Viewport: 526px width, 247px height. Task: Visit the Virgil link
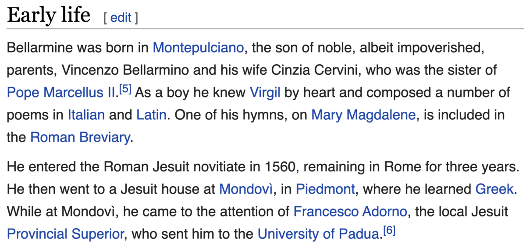[265, 93]
